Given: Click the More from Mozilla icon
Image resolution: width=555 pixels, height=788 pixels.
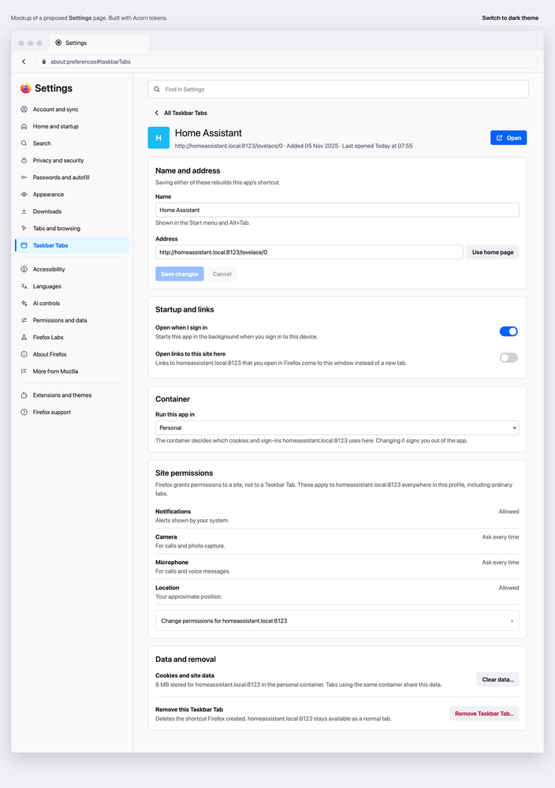Looking at the screenshot, I should (x=24, y=372).
